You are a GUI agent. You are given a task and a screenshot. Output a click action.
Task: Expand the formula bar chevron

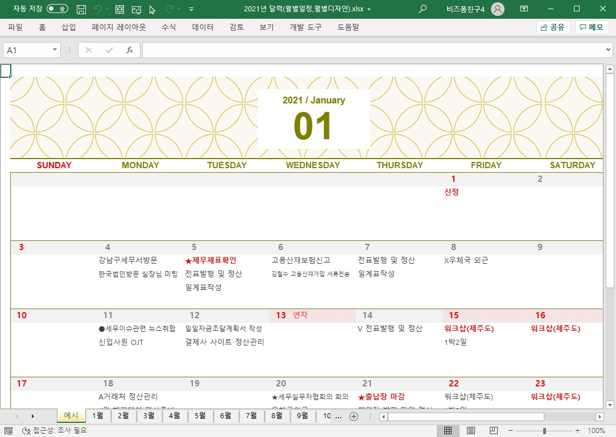click(609, 50)
